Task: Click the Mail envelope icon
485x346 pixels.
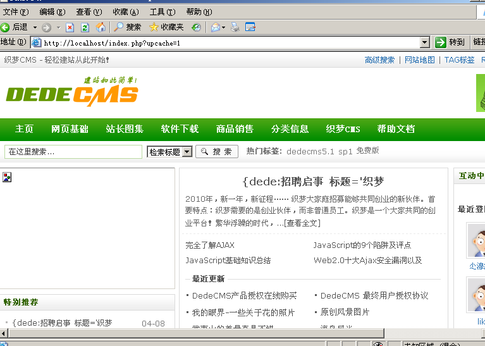Action: pyautogui.click(x=216, y=28)
